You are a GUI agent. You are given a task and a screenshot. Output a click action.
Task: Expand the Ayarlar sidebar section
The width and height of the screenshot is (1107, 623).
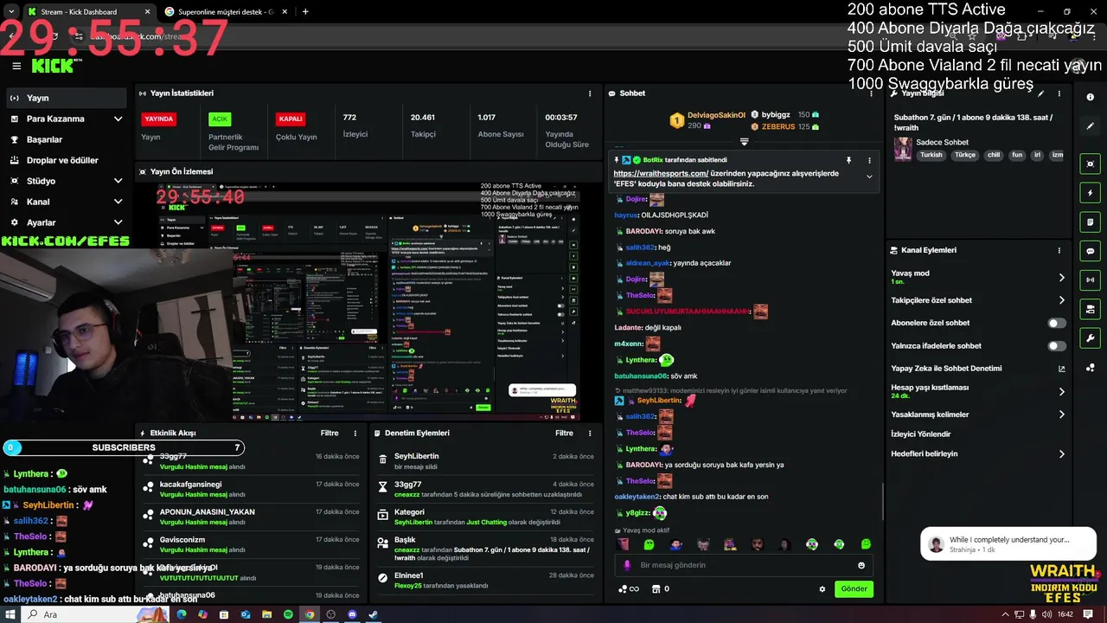tap(118, 222)
